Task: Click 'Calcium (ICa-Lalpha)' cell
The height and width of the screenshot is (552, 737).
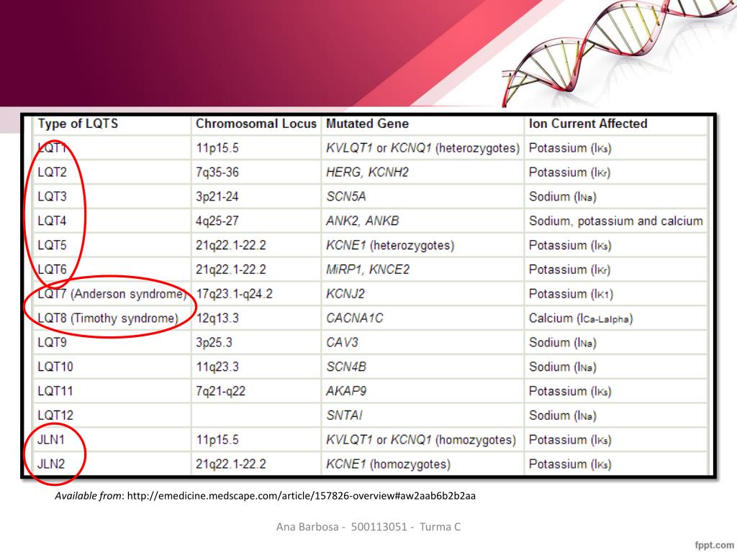Action: pos(581,318)
